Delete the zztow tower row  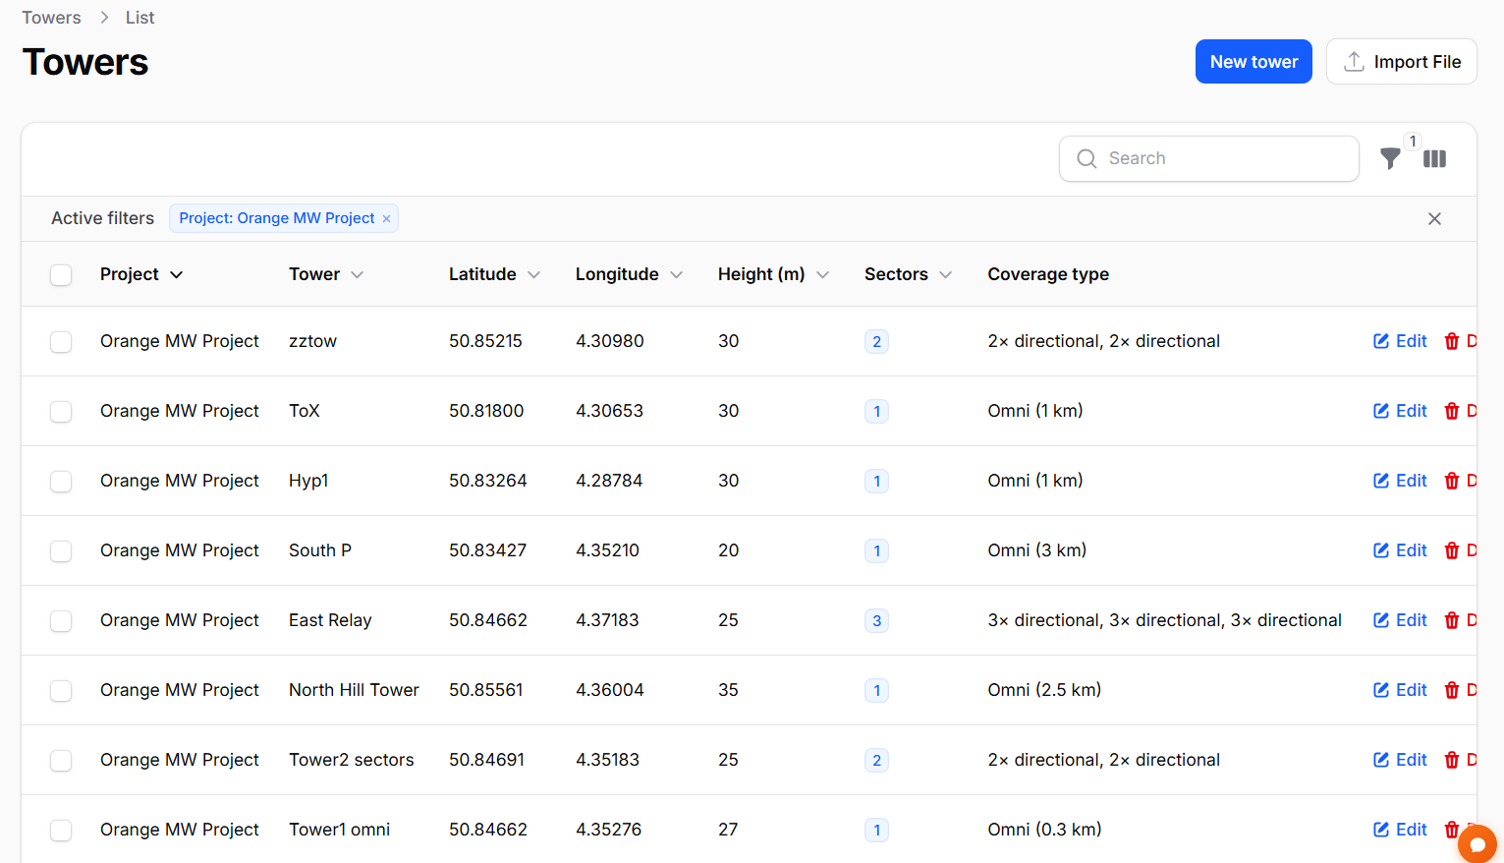pyautogui.click(x=1460, y=341)
